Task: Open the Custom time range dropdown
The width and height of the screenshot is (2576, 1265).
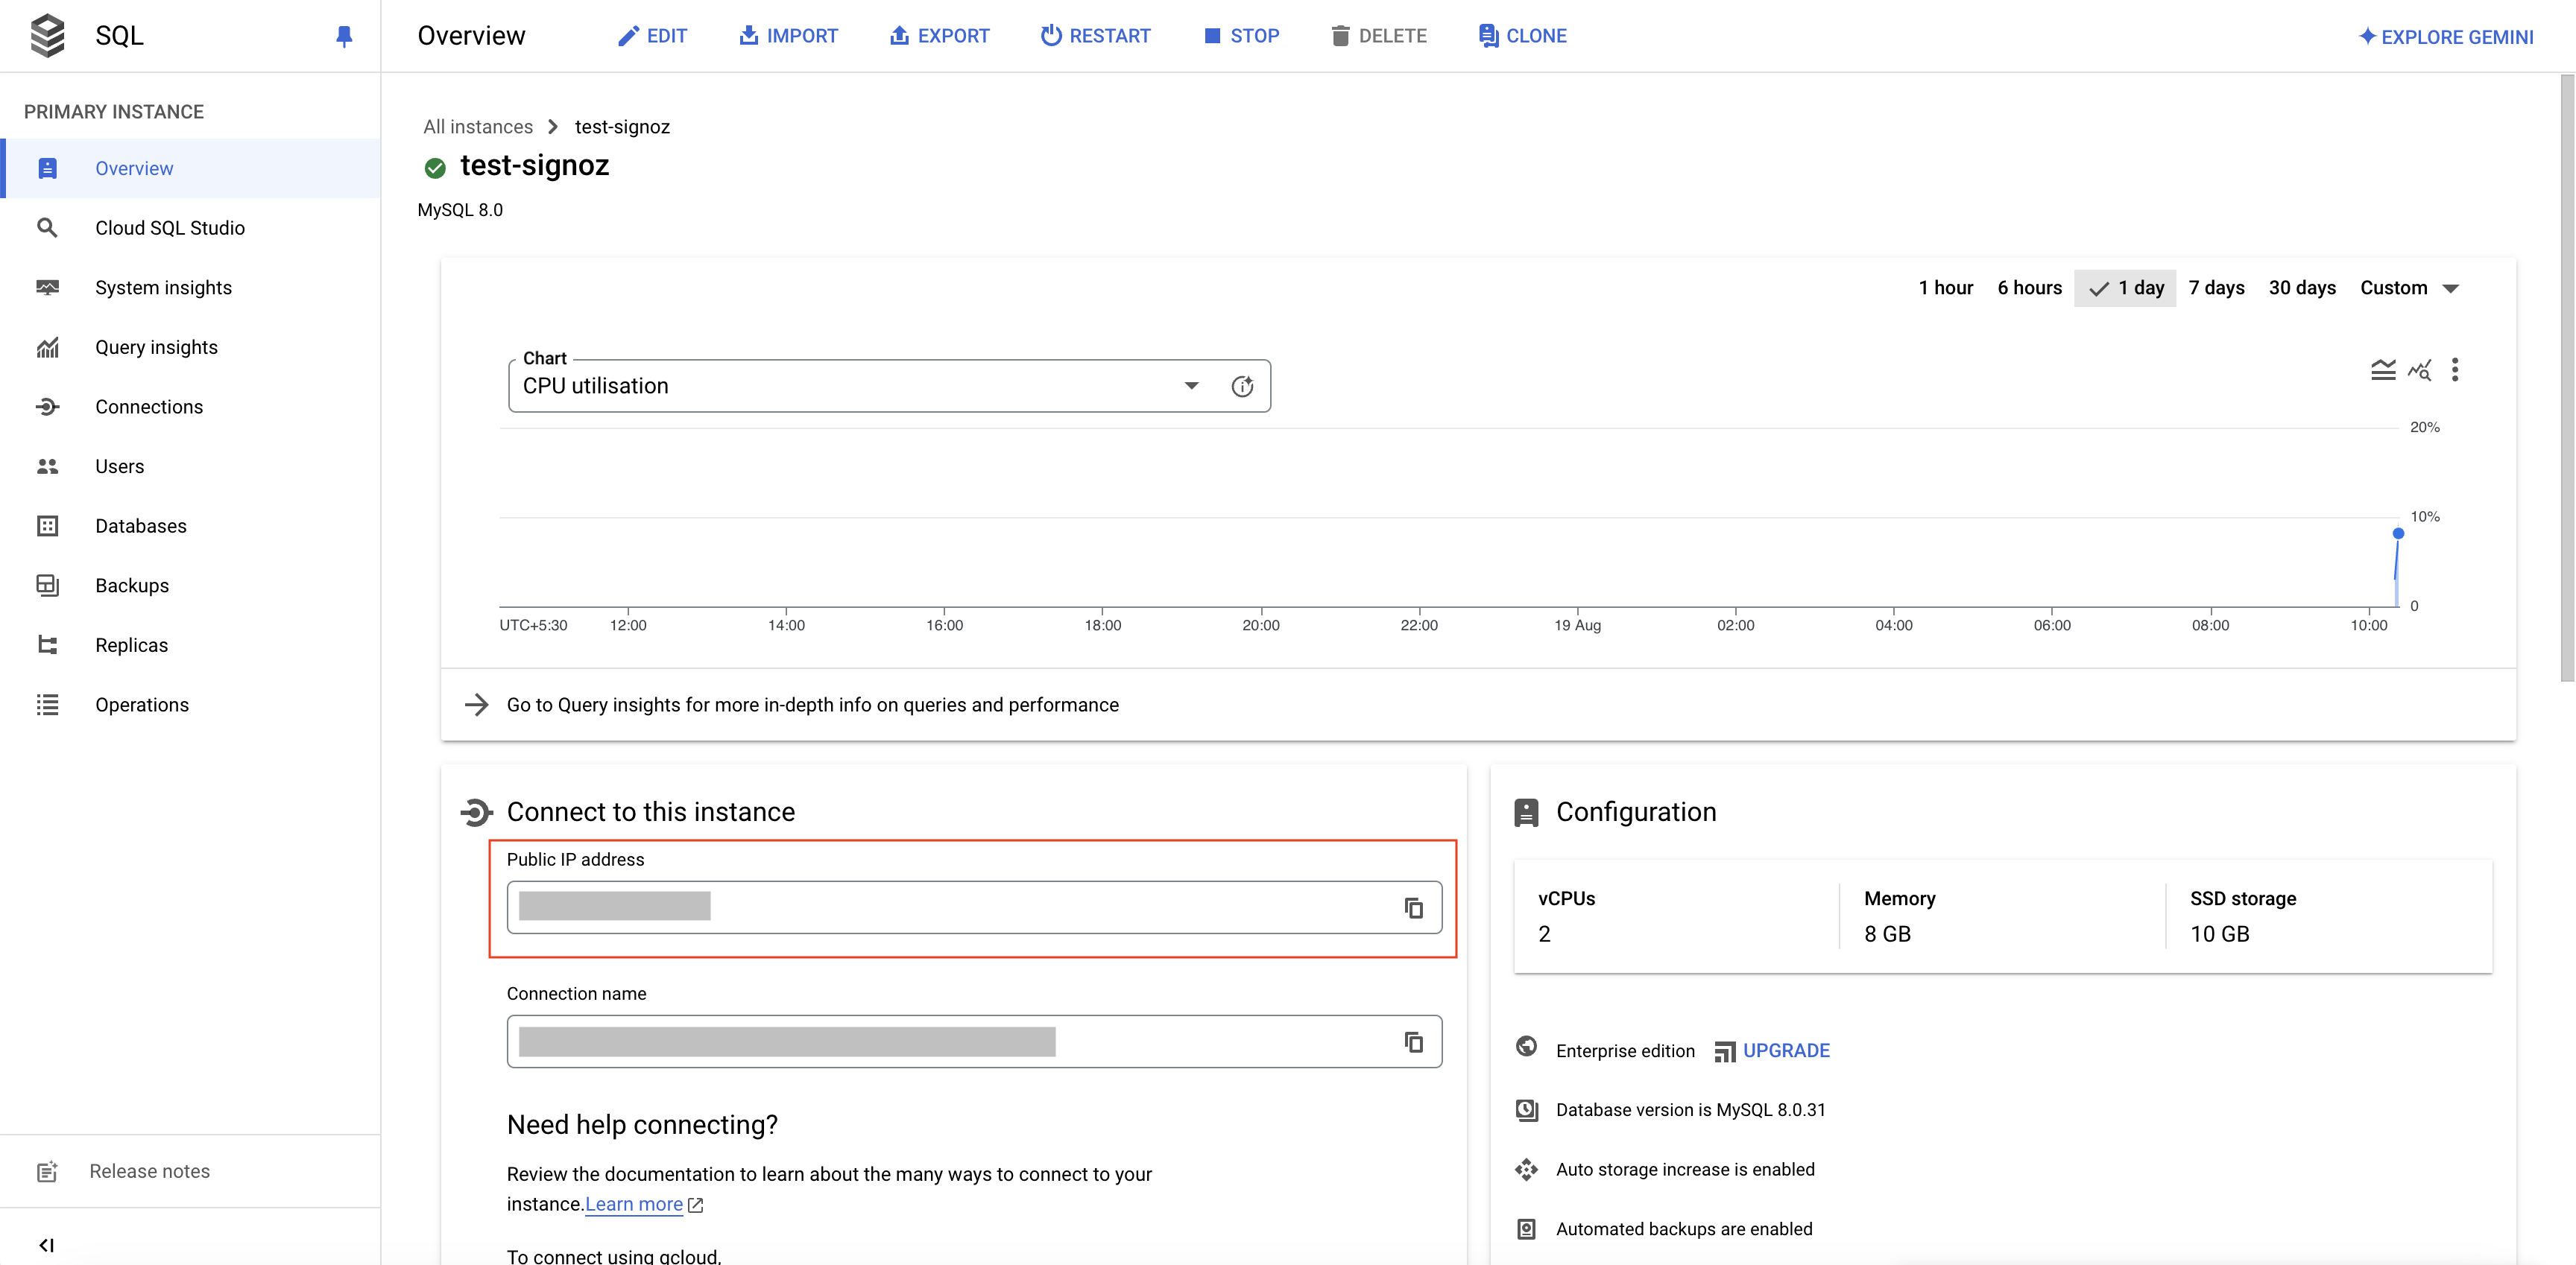Action: coord(2410,288)
